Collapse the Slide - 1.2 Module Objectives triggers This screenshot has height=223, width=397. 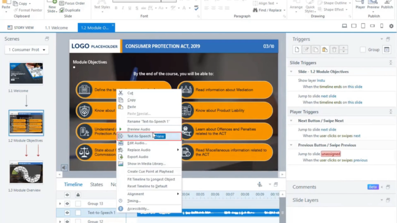(x=291, y=72)
